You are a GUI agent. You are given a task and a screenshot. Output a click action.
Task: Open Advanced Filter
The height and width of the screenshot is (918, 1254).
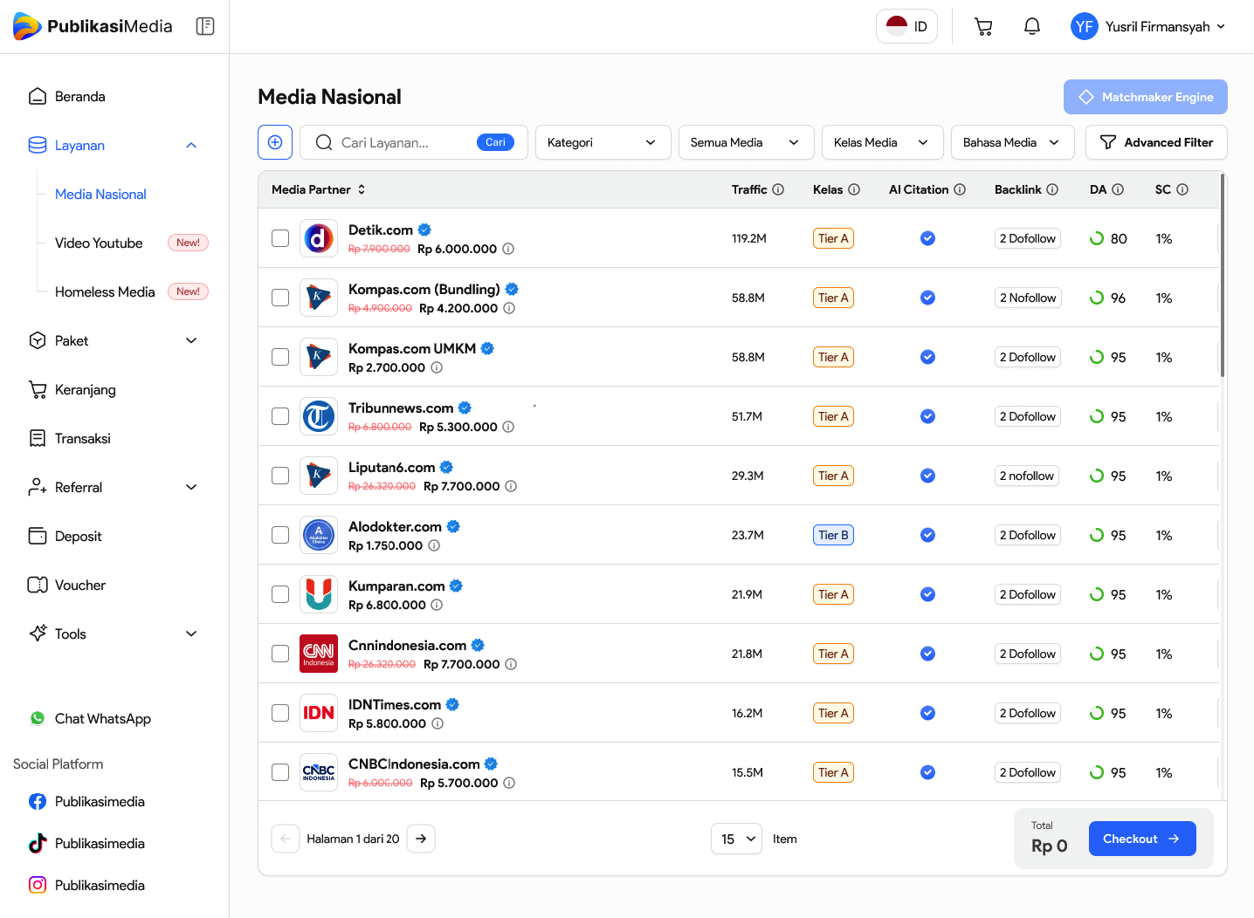click(1156, 142)
